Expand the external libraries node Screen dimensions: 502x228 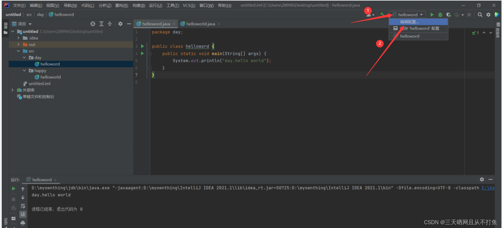[x=13, y=90]
